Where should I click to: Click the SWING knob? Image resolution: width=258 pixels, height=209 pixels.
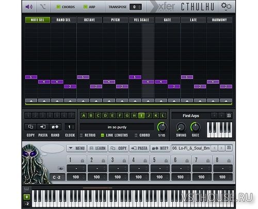pos(181,127)
